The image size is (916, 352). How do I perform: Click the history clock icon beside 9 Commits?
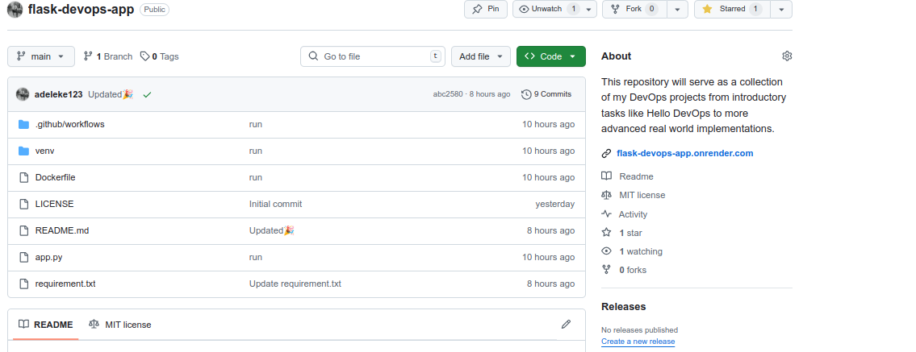[526, 93]
